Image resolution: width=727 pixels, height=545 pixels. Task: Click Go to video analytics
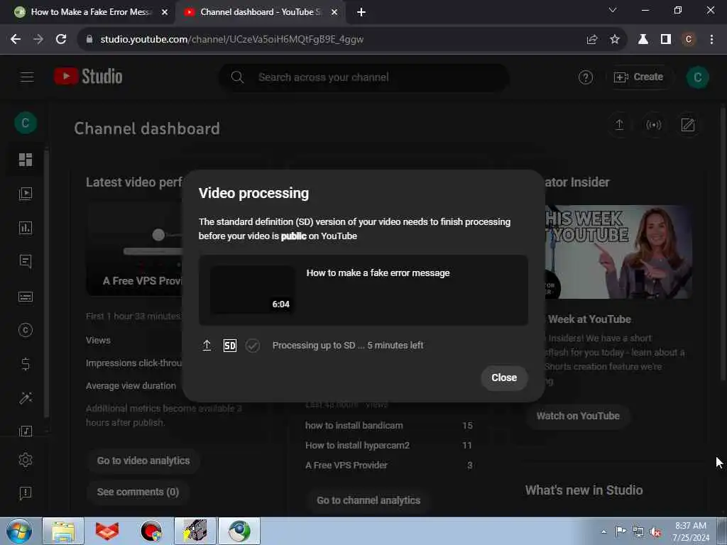(143, 461)
